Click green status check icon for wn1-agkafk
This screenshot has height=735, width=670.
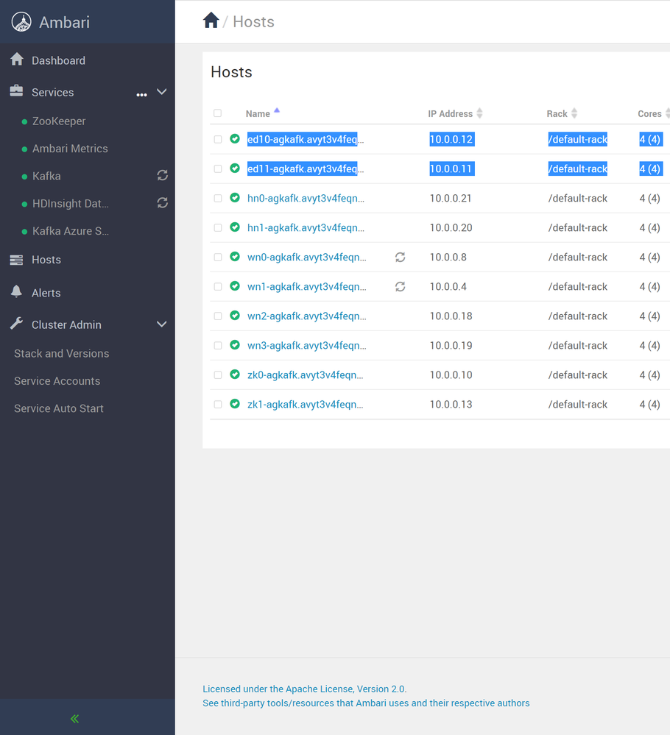coord(235,286)
